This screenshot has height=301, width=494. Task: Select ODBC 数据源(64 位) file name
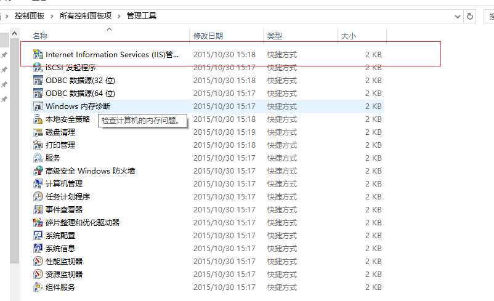80,93
